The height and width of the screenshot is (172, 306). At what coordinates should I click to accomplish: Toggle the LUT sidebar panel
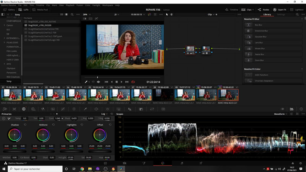click(3, 15)
